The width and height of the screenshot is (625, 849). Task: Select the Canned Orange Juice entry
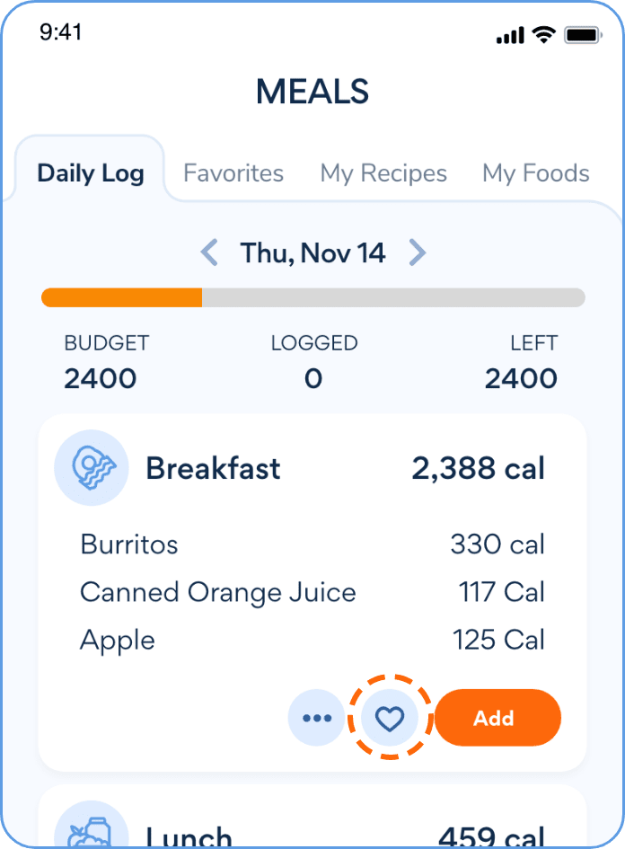[x=218, y=593]
